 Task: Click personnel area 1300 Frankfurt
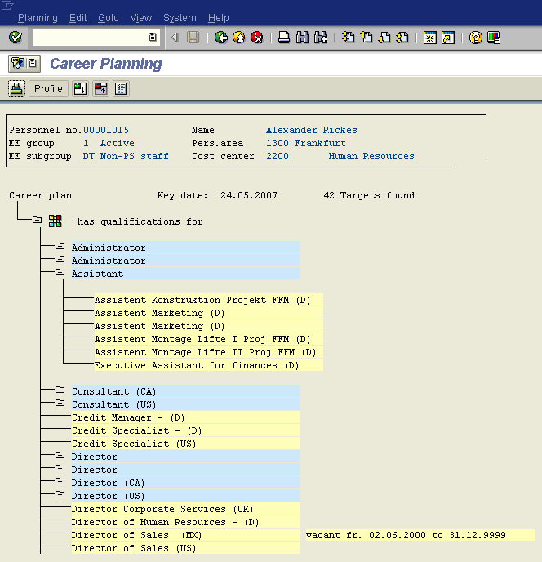pyautogui.click(x=306, y=143)
